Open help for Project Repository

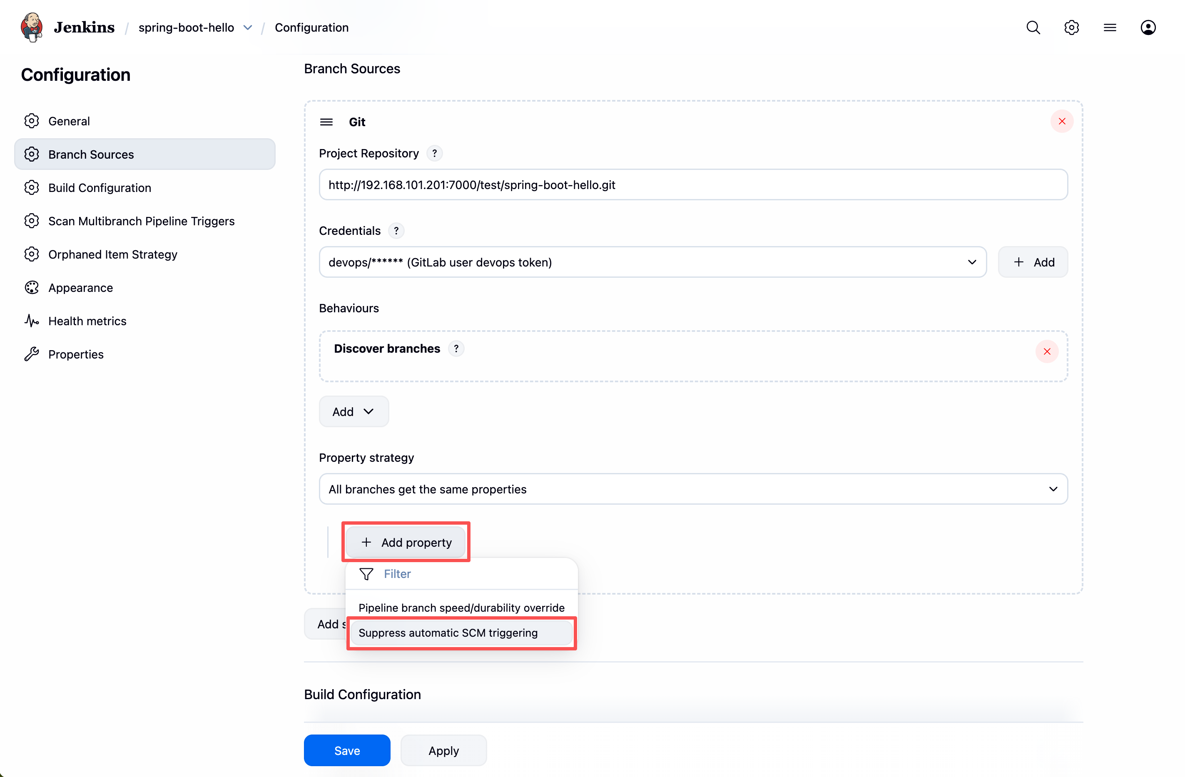[x=435, y=153]
